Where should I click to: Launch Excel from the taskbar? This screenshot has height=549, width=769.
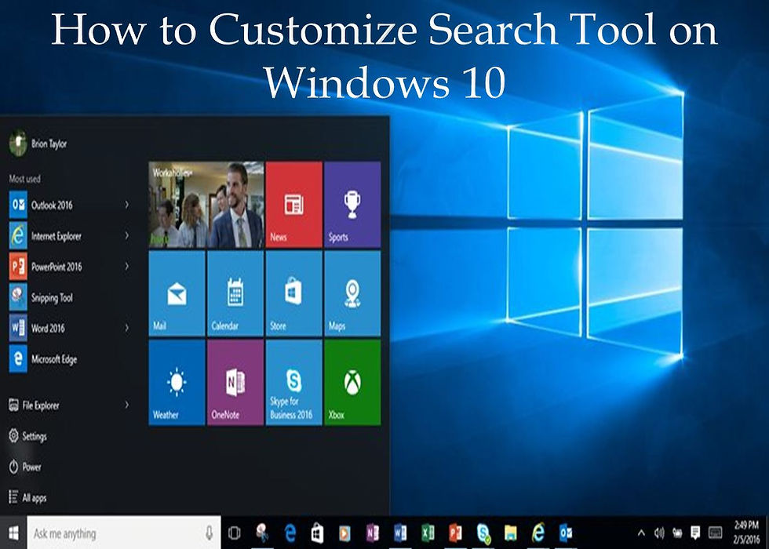(x=428, y=533)
